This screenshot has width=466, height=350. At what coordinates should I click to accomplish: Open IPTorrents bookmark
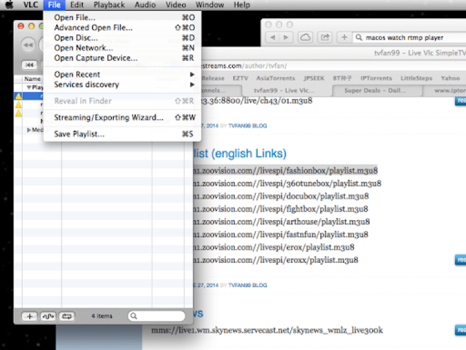(376, 78)
